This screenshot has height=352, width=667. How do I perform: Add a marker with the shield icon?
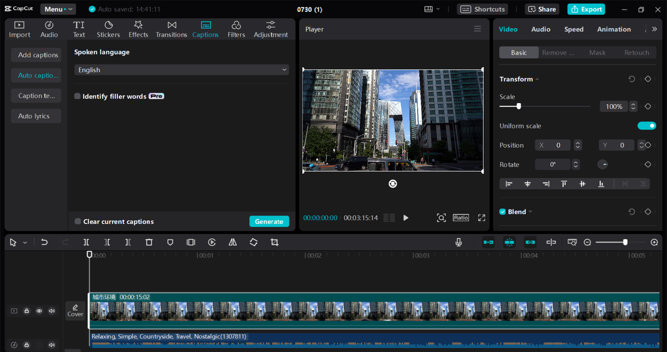tap(170, 242)
